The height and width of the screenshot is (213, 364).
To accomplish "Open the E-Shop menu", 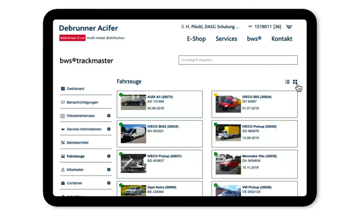I will (x=196, y=39).
